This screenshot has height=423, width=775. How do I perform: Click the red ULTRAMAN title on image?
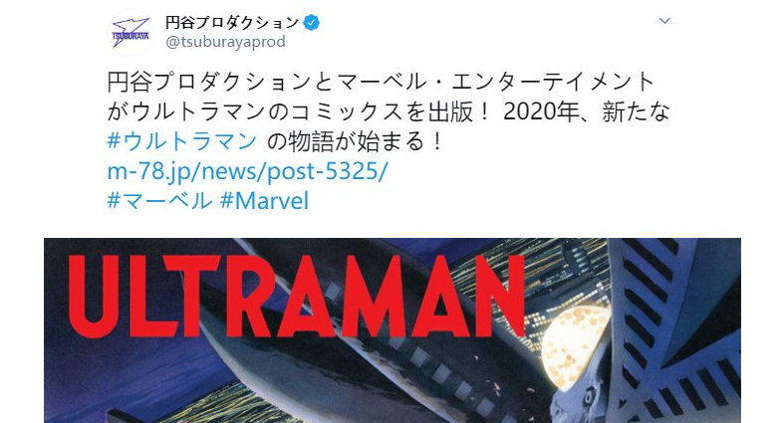tap(296, 297)
